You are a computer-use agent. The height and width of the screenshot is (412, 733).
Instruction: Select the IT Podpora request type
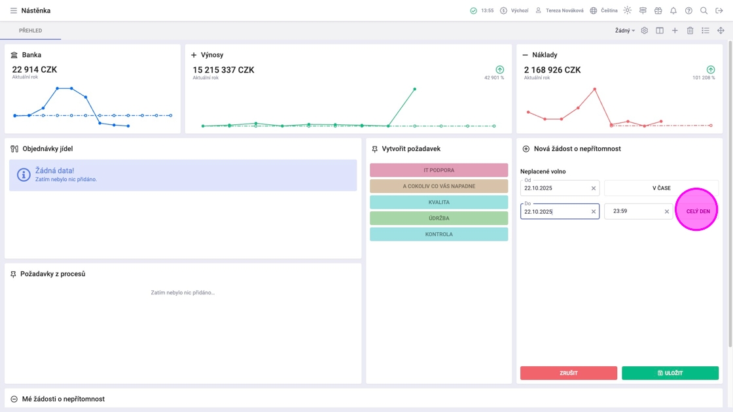438,170
